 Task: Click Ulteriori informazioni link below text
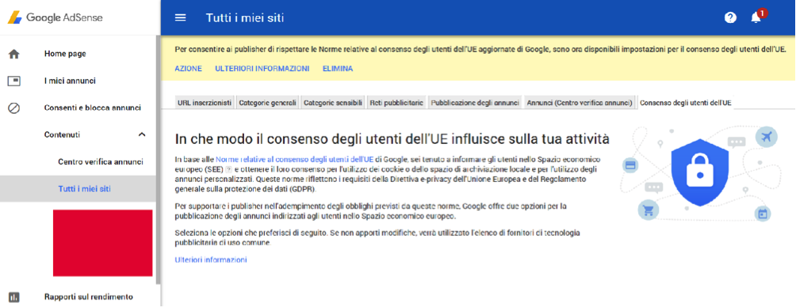click(x=211, y=260)
